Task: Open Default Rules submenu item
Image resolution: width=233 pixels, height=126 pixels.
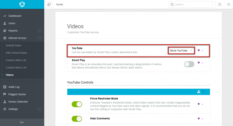Action: (x=13, y=45)
